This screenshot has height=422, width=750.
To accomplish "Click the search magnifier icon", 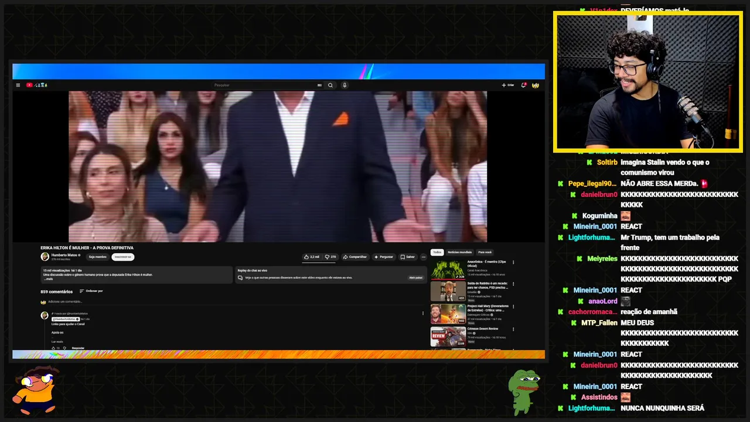I will click(x=330, y=85).
